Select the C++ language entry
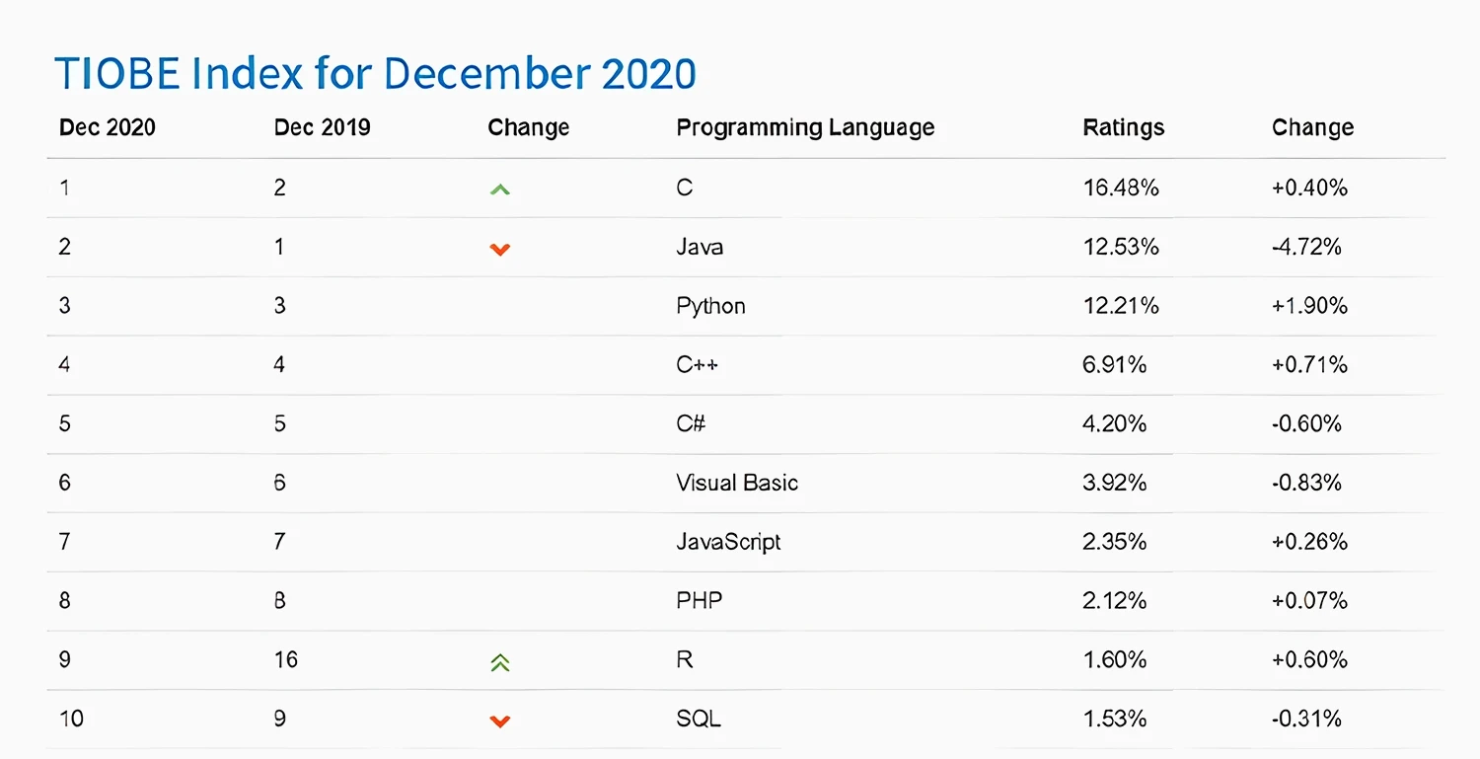The height and width of the screenshot is (759, 1480). point(697,365)
